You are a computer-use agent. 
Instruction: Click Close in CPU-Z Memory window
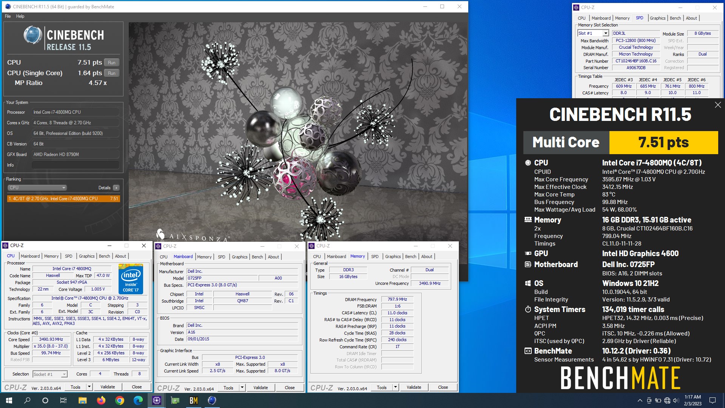(x=443, y=387)
